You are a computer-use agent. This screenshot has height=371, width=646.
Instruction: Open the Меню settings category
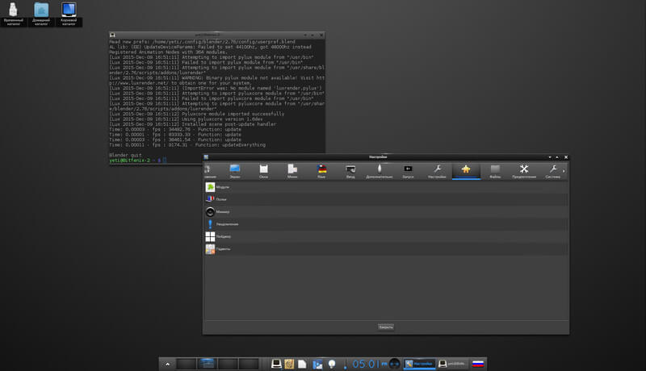(x=292, y=171)
